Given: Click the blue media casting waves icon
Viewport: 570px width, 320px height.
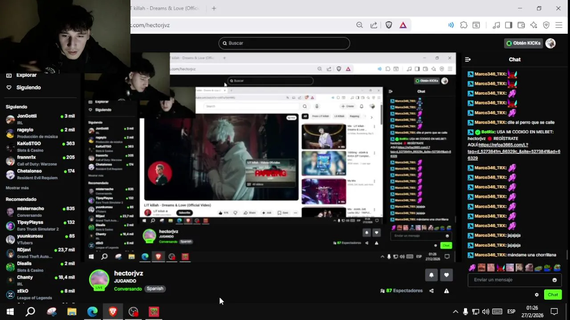Looking at the screenshot, I should [x=451, y=25].
